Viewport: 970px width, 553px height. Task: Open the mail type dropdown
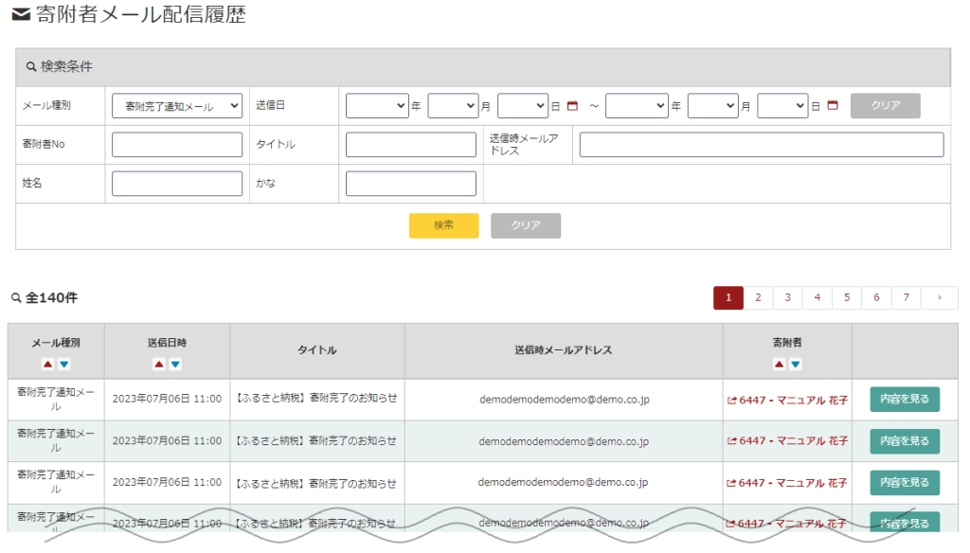tap(177, 106)
